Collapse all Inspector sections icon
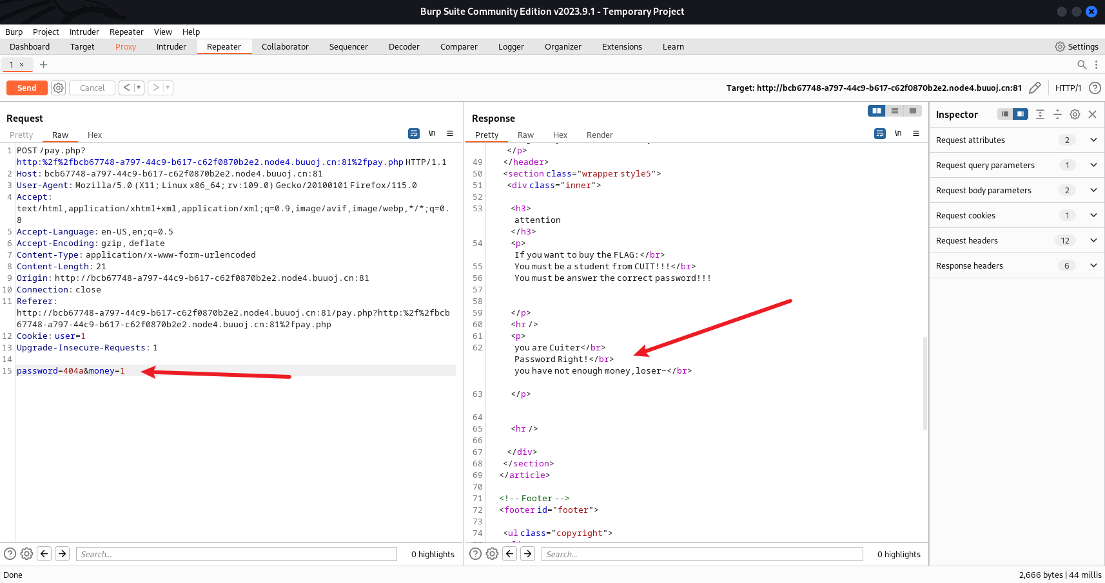 [x=1057, y=114]
